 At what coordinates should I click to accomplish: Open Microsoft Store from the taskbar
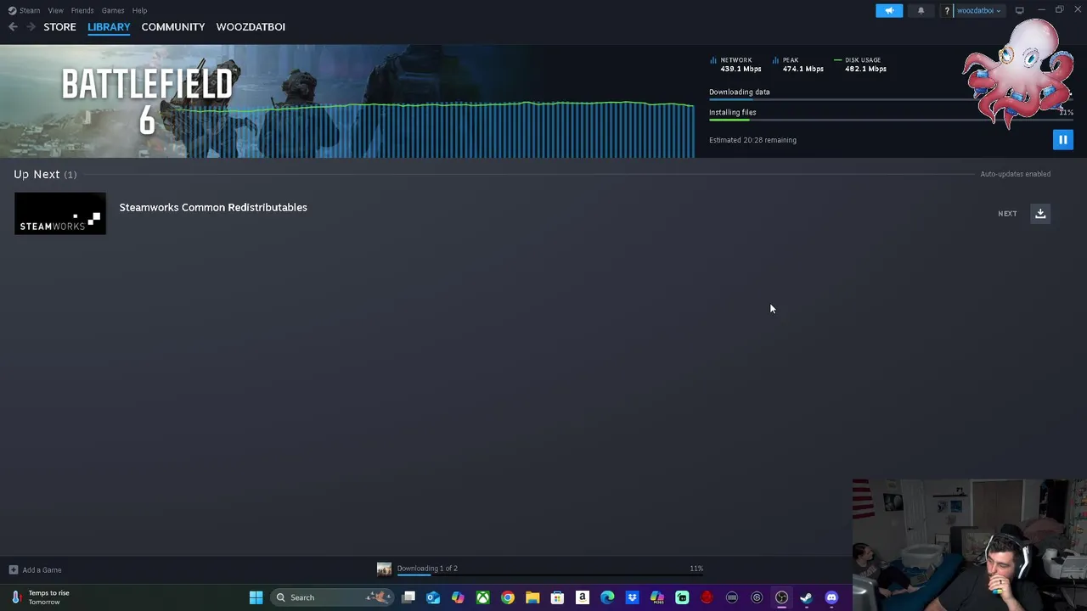tap(557, 597)
